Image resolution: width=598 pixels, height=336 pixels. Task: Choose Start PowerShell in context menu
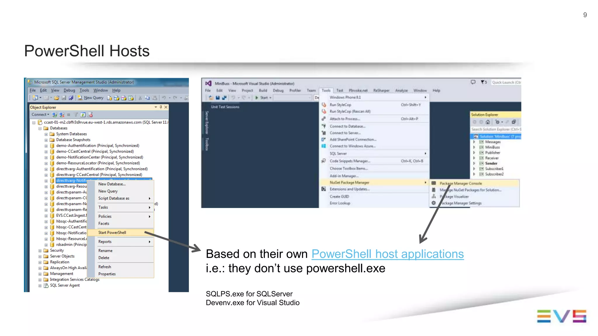point(120,233)
